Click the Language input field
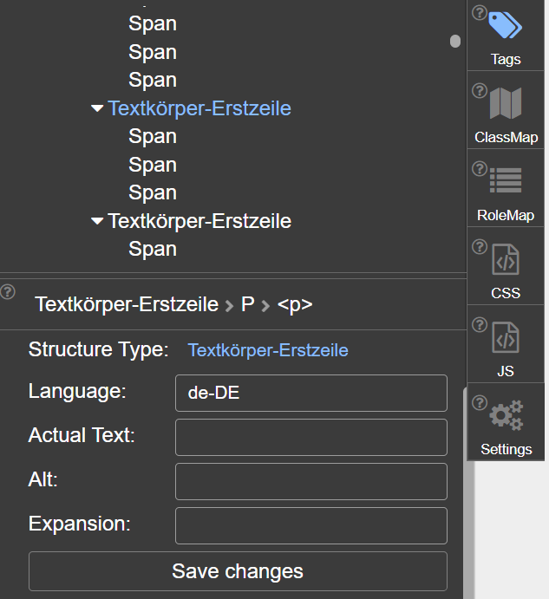This screenshot has height=599, width=549. [x=310, y=393]
